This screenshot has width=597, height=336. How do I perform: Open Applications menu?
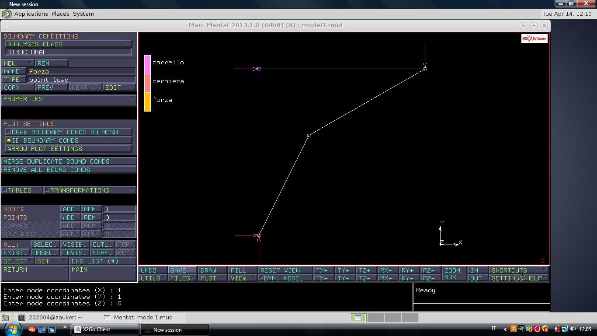point(31,14)
